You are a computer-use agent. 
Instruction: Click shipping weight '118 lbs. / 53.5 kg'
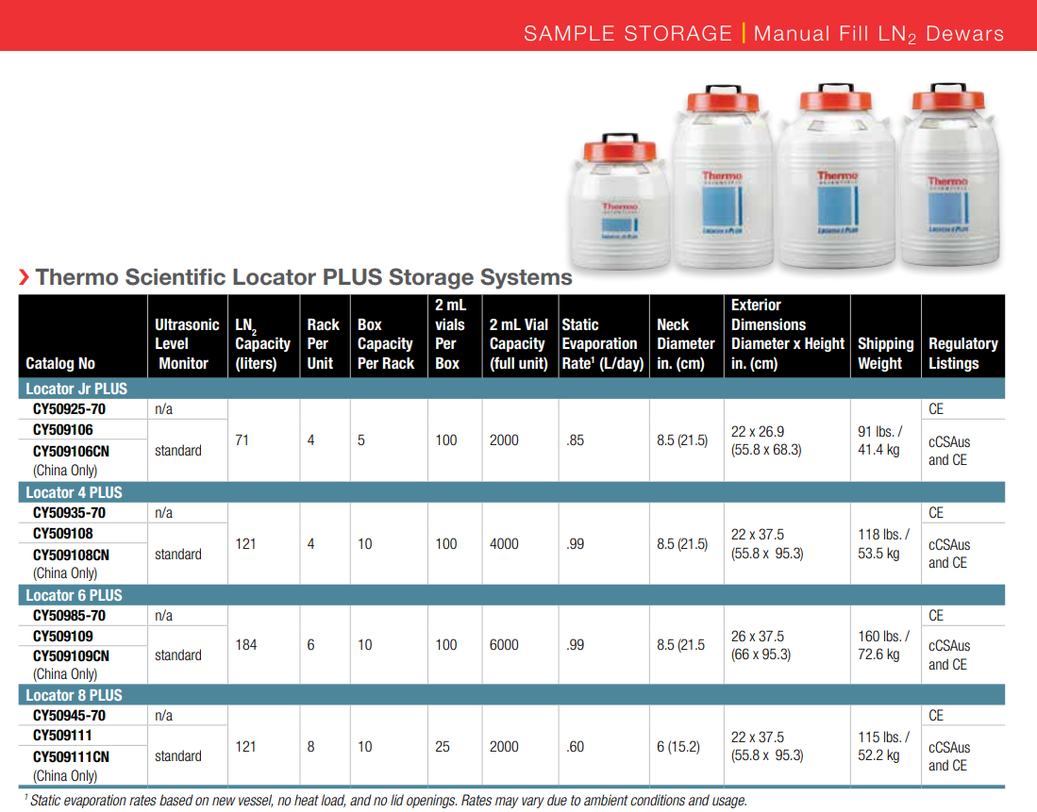tap(883, 543)
